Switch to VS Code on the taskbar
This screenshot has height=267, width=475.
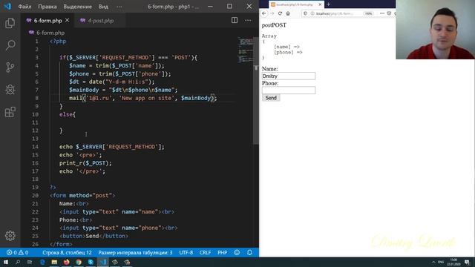click(x=103, y=262)
